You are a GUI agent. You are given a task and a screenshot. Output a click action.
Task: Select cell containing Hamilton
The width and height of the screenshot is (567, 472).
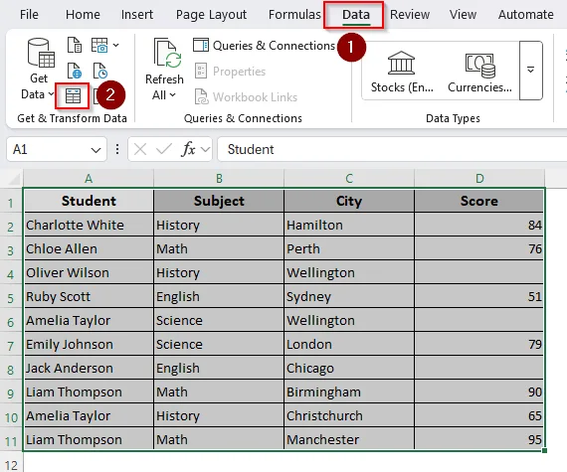click(349, 225)
